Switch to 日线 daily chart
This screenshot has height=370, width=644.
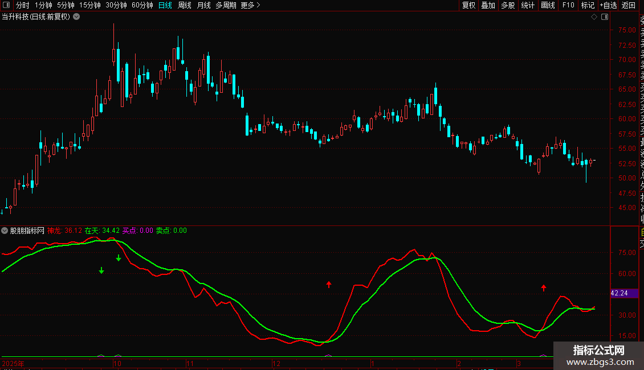coord(165,5)
